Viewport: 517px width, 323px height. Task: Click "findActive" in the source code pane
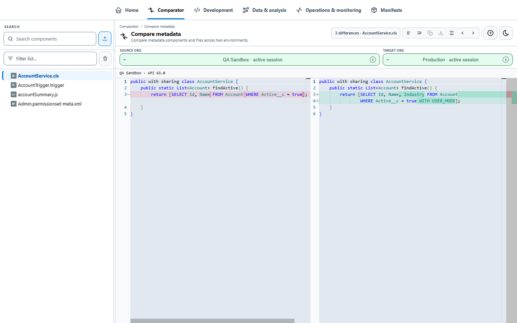(x=225, y=88)
